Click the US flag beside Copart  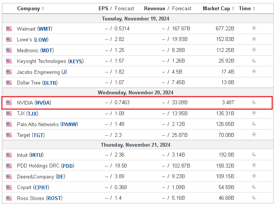pyautogui.click(x=9, y=188)
